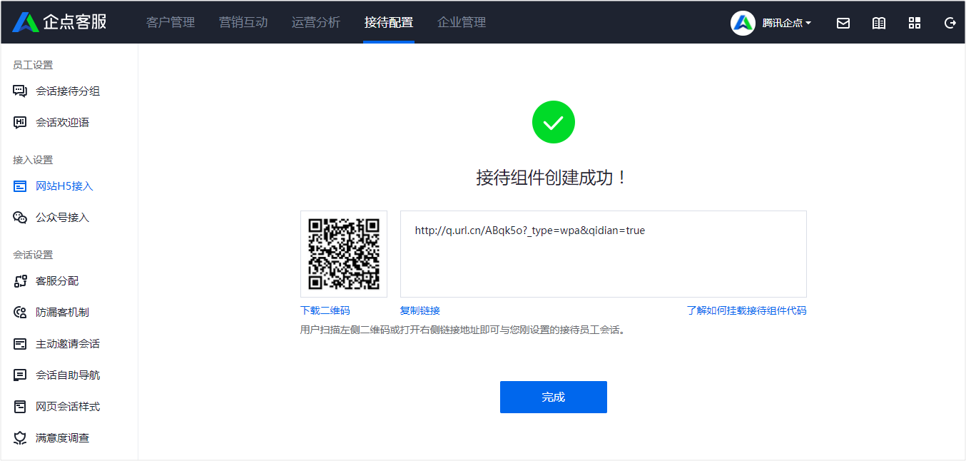Click the 会话设置 section label

pyautogui.click(x=33, y=255)
